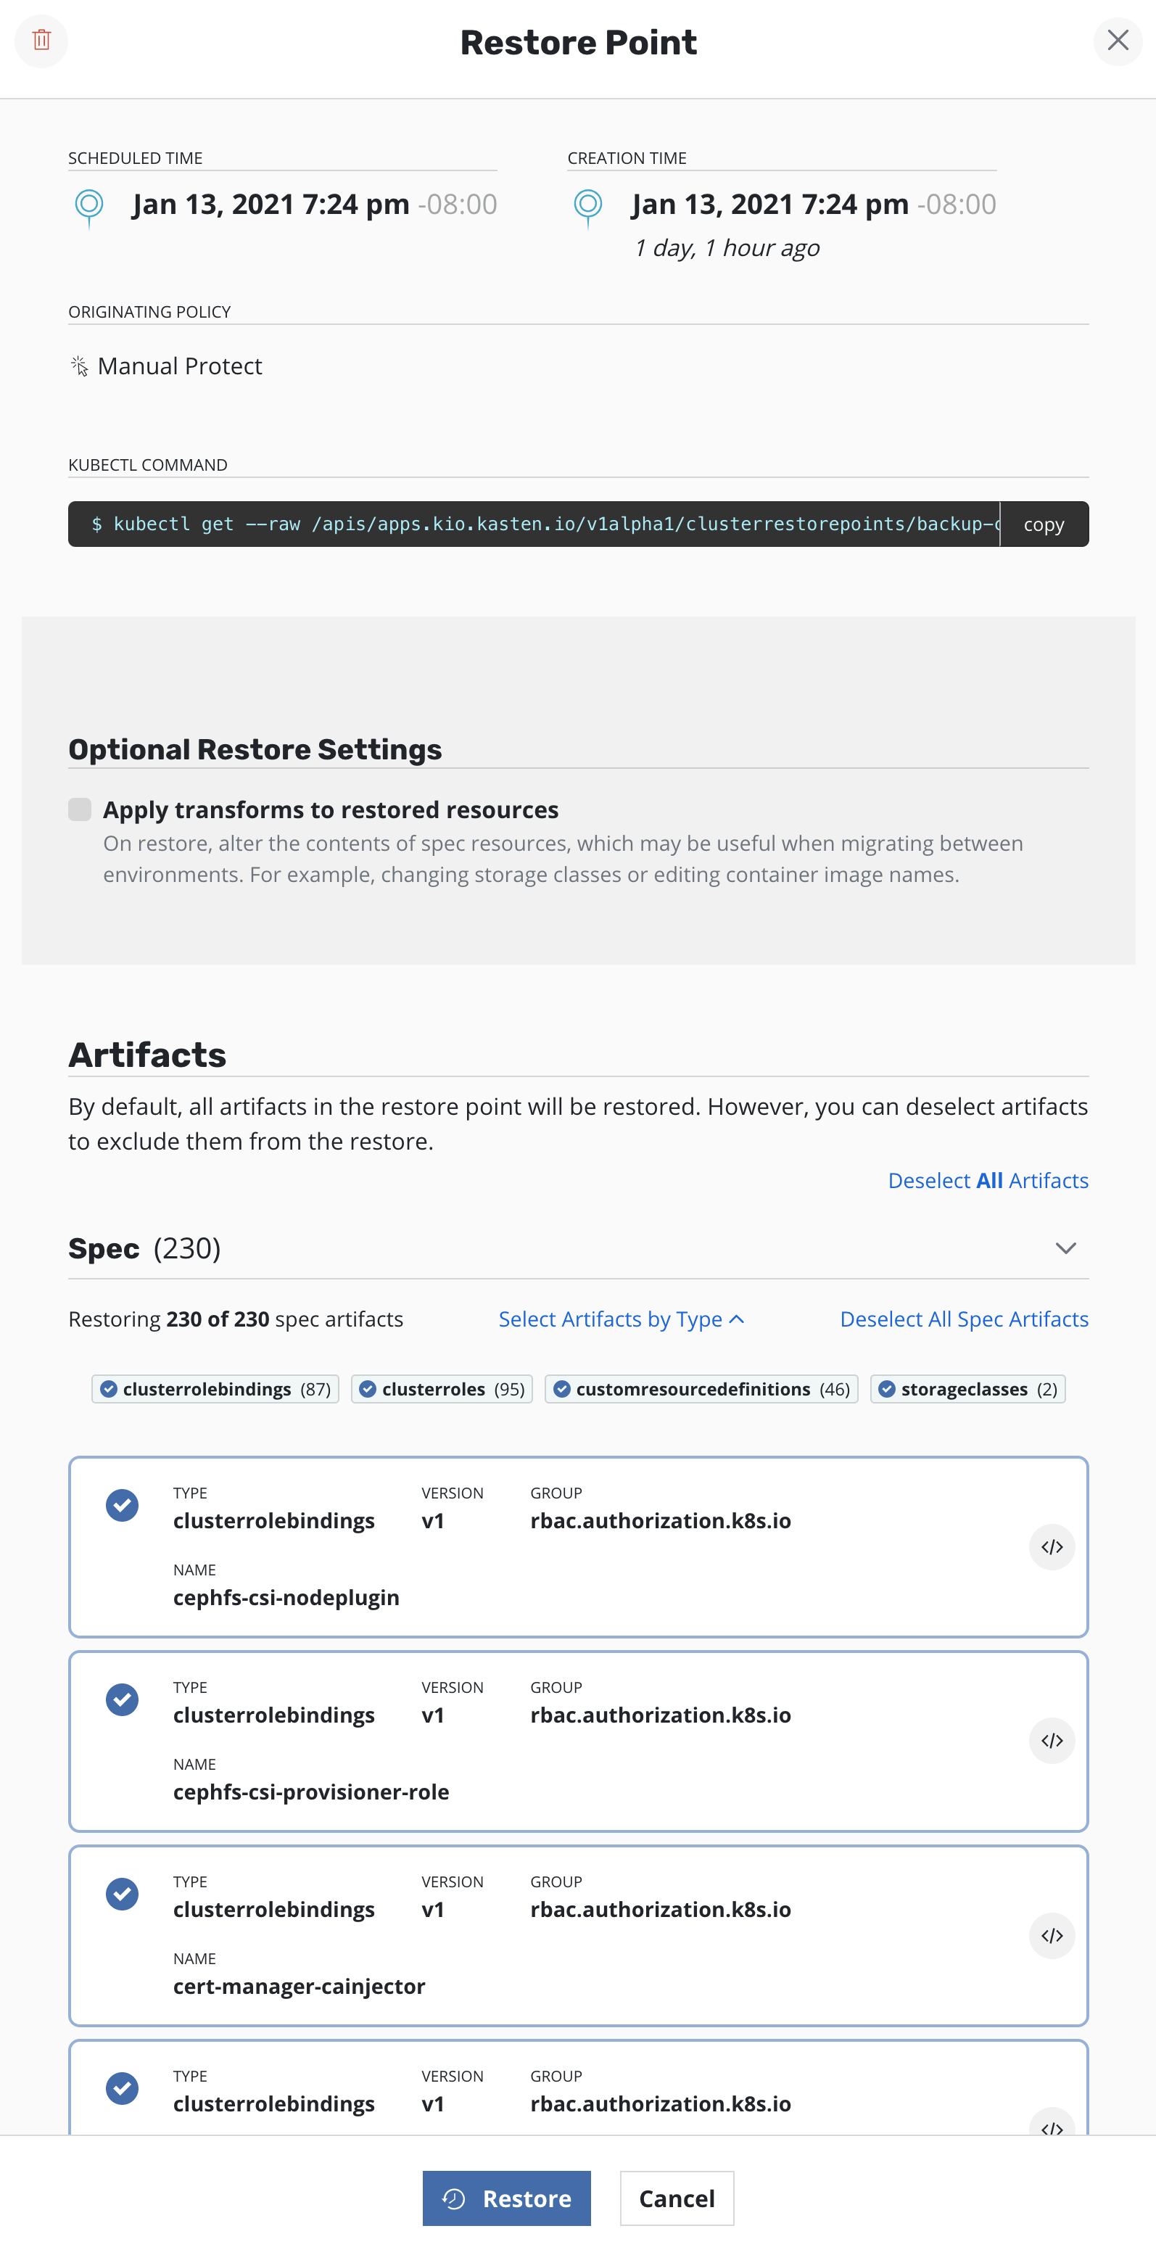Click Deselect All Spec Artifacts
Screen dimensions: 1156x2255
964,1319
